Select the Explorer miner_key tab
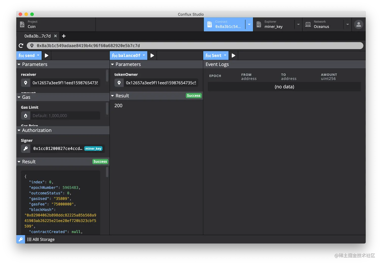Viewport: 382px width, 265px height. click(x=274, y=24)
